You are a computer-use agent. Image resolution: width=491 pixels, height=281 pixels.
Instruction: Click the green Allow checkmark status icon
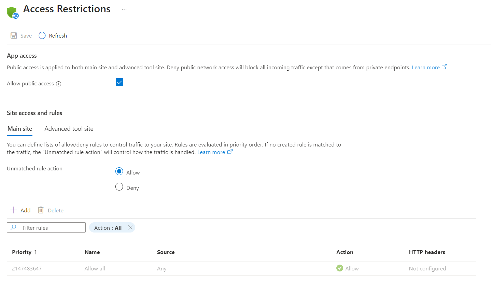339,268
